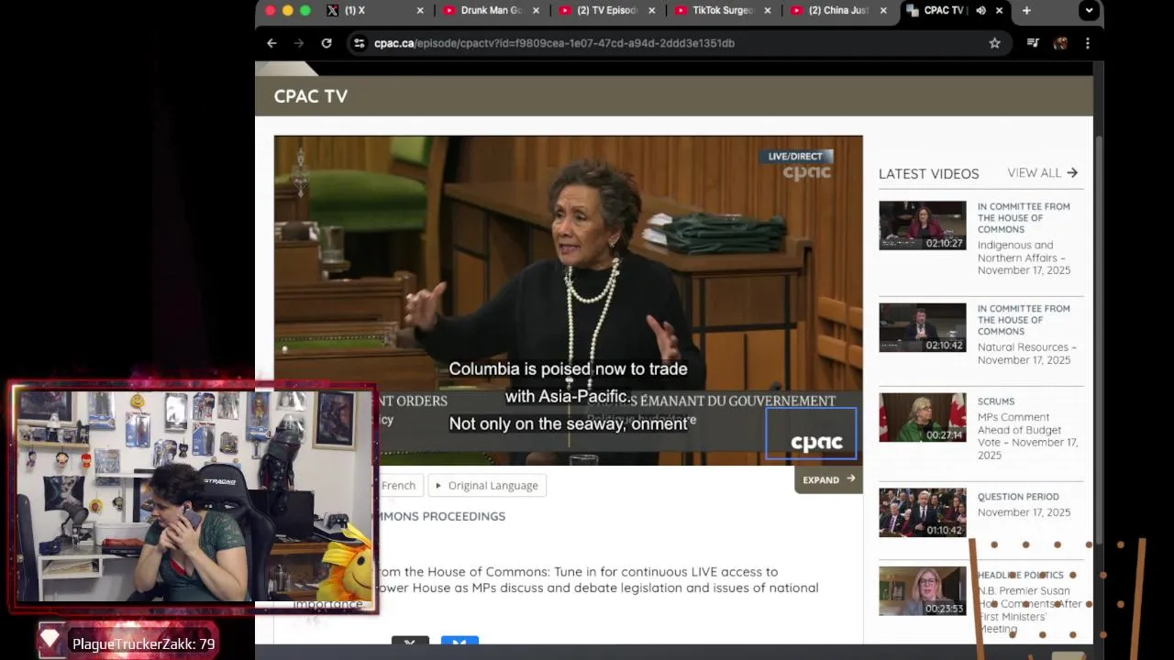Bookmark this page with star icon
Screen dimensions: 1174x660
coord(994,43)
